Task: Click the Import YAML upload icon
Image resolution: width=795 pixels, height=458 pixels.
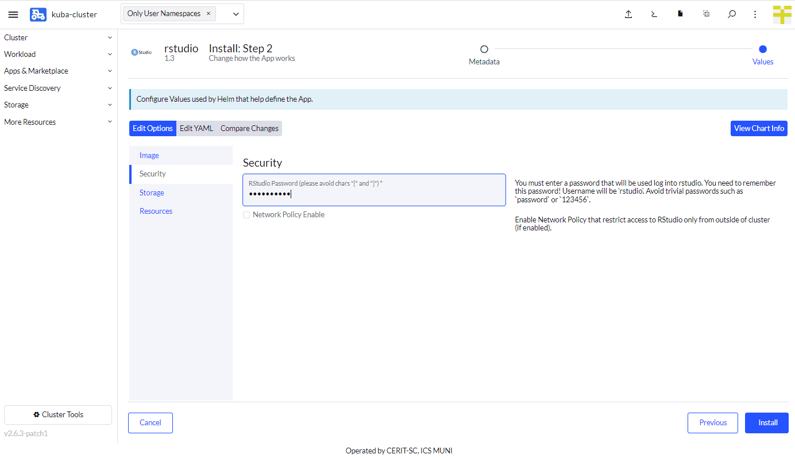Action: 628,14
